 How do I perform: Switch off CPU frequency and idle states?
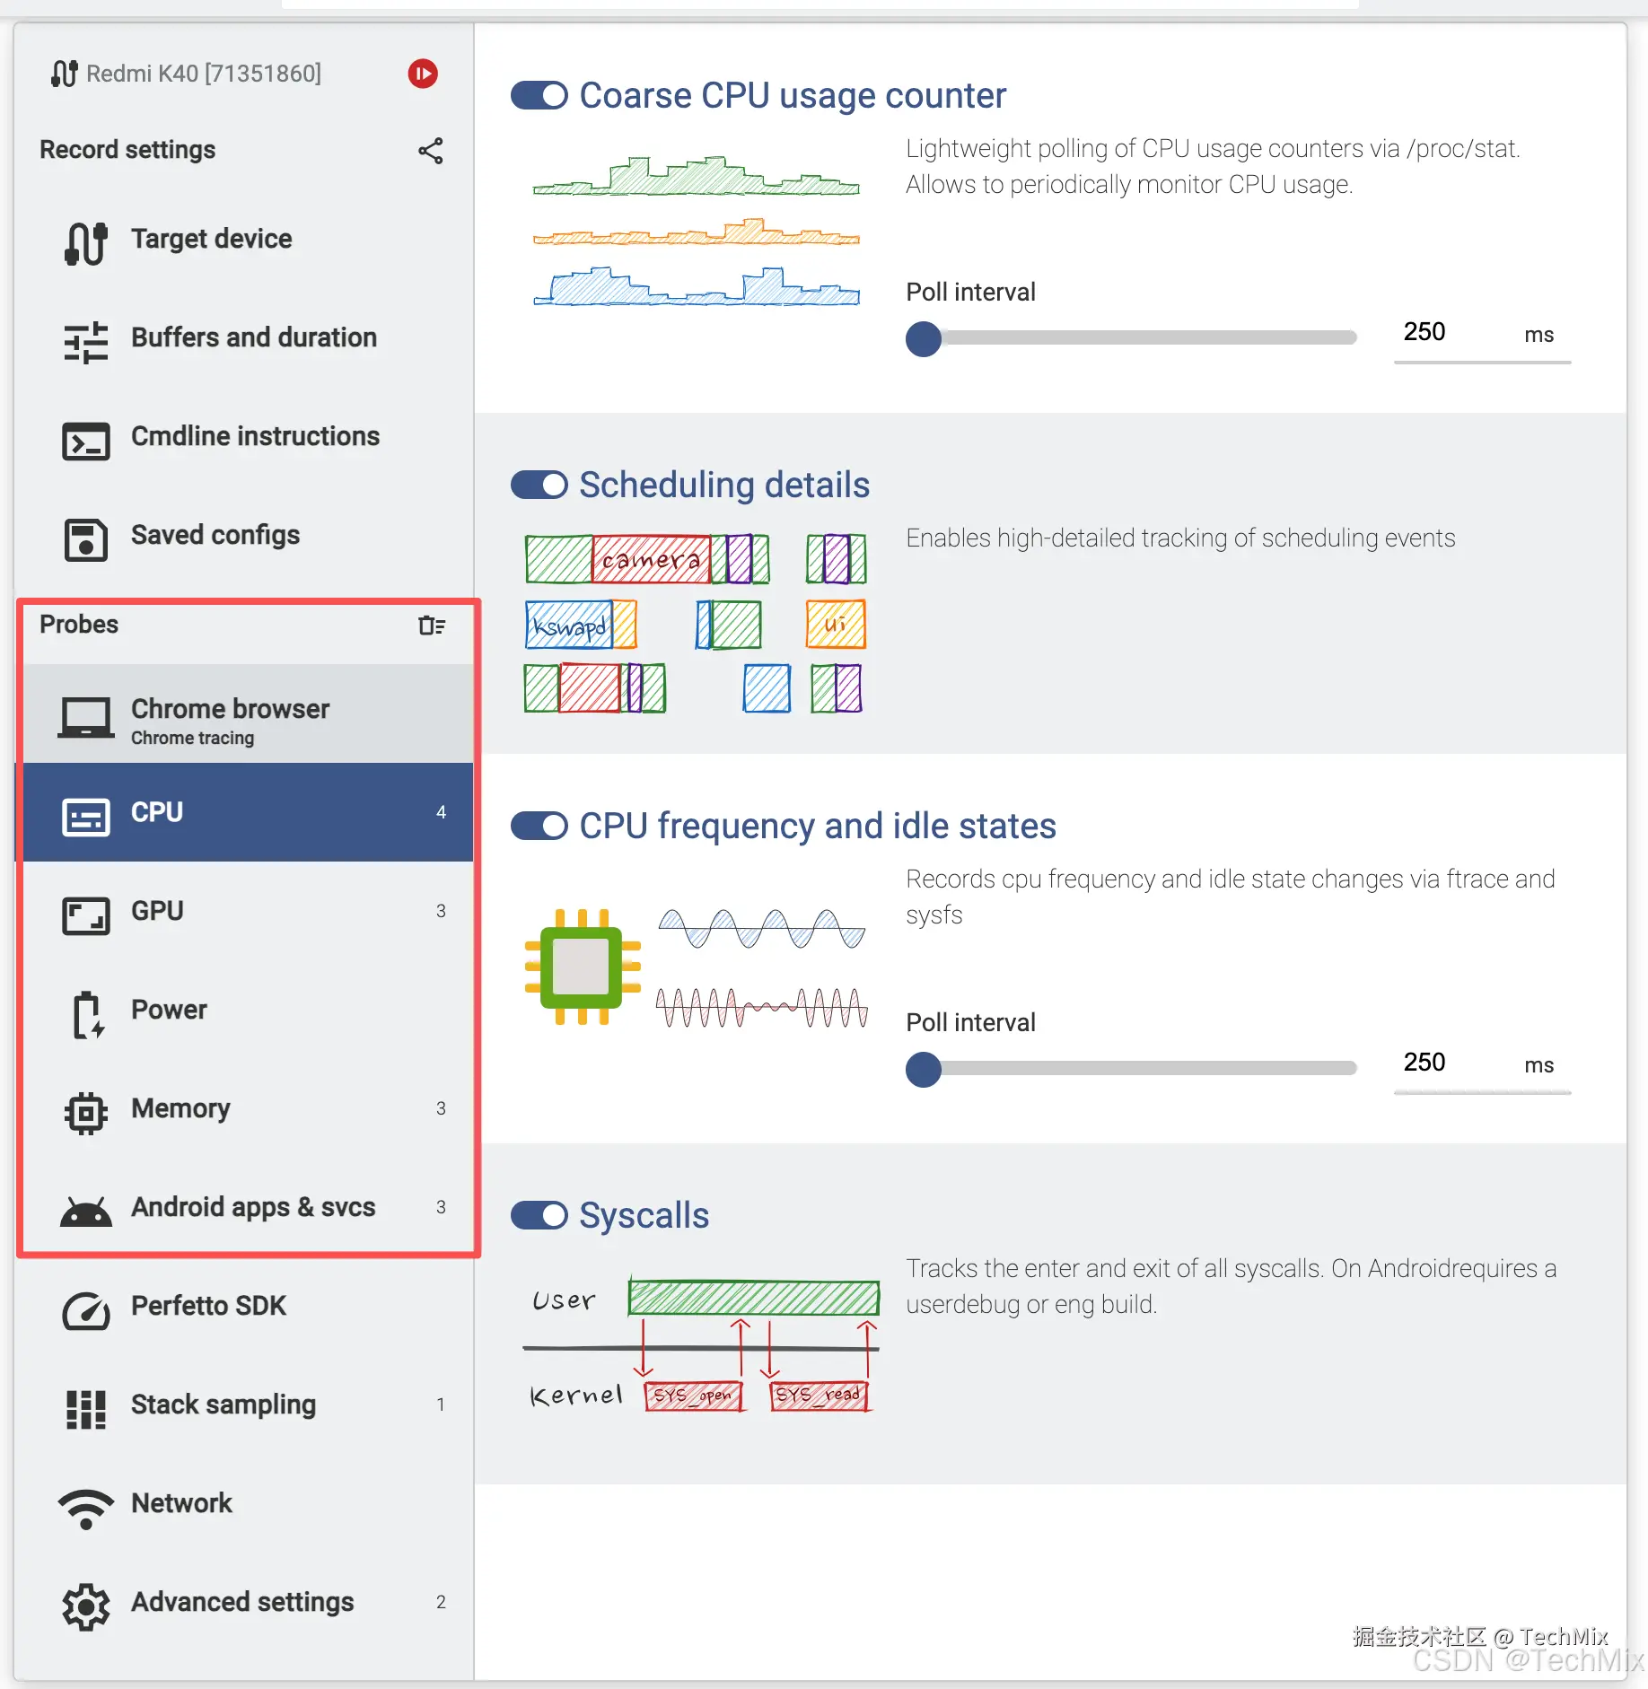pos(539,826)
